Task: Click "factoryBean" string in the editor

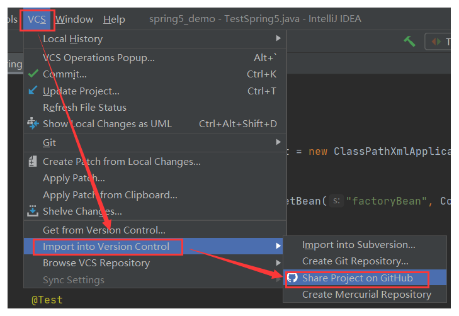Action: click(387, 201)
